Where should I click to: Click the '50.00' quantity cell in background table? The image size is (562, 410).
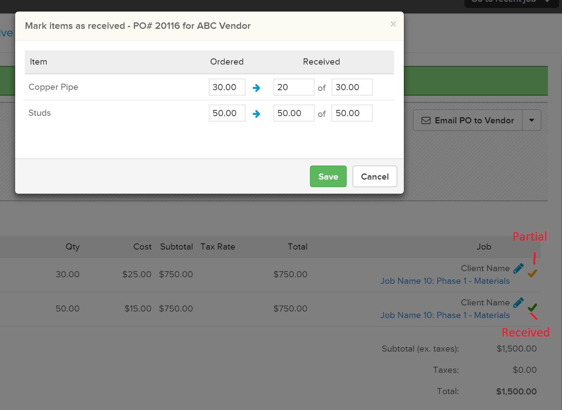68,309
